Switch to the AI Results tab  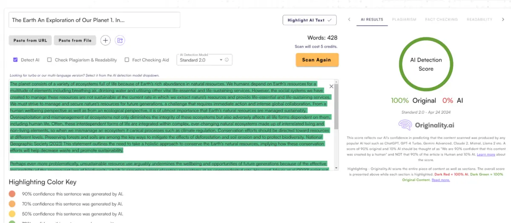click(x=372, y=20)
